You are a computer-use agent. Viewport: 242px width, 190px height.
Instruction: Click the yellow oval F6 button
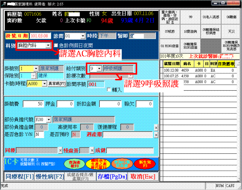pyautogui.click(x=96, y=163)
